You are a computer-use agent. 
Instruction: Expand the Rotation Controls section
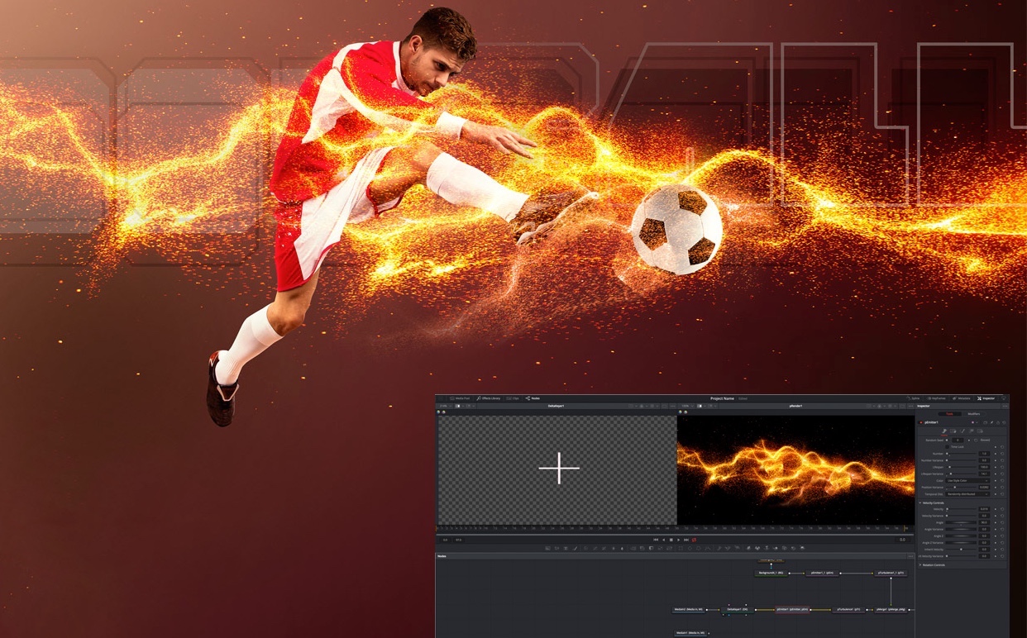[920, 565]
